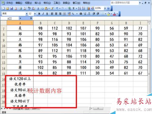Expand the AutoSum functions dropdown arrow
This screenshot has height=114, width=152.
click(77, 8)
